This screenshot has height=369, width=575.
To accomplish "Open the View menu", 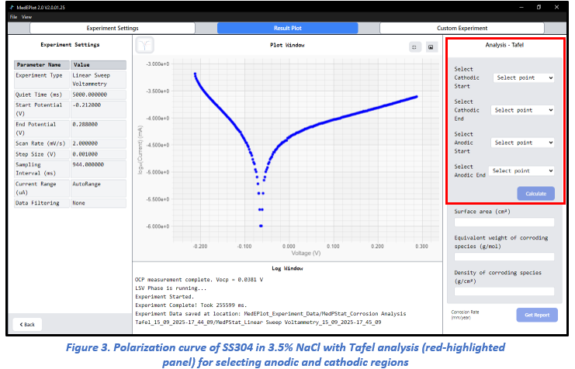I will coord(26,16).
